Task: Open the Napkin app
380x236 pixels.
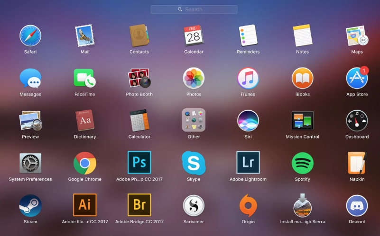Action: point(357,163)
